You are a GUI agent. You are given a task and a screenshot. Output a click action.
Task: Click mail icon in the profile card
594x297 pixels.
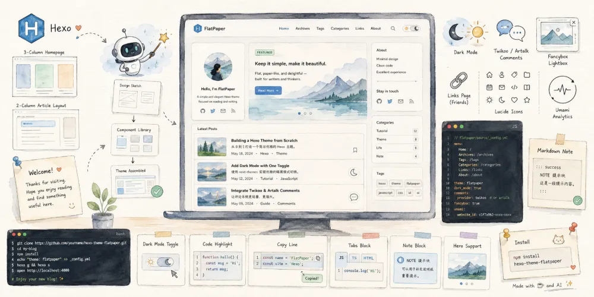[x=223, y=111]
